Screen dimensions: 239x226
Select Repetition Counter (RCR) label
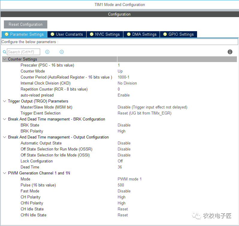[x=54, y=89]
